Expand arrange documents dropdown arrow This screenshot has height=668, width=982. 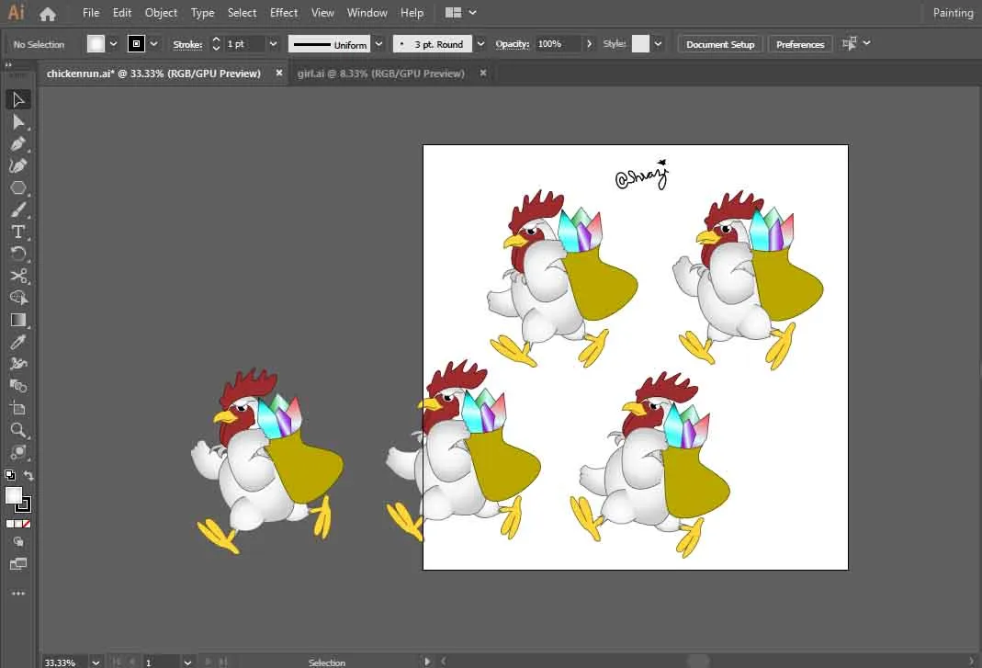(x=473, y=13)
